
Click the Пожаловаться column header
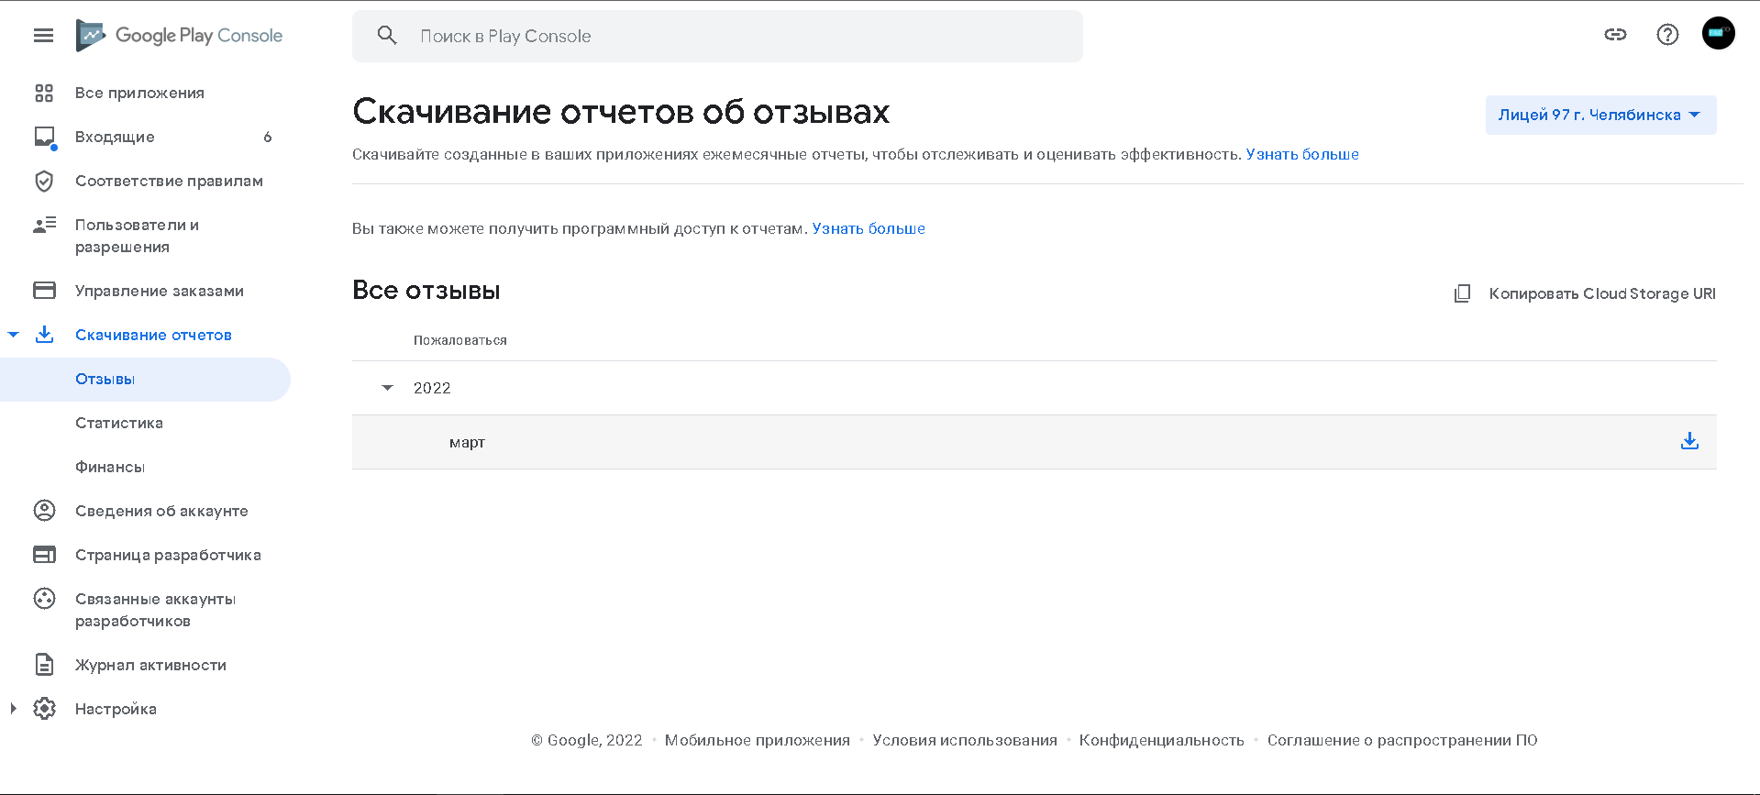pyautogui.click(x=460, y=340)
